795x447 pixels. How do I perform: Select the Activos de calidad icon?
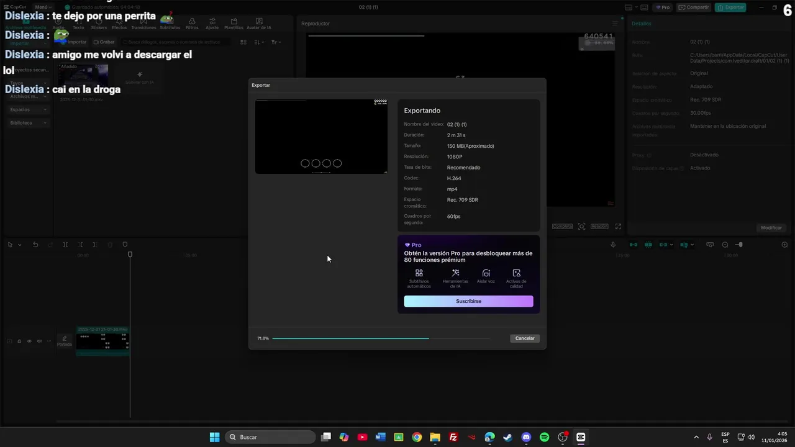coord(516,273)
